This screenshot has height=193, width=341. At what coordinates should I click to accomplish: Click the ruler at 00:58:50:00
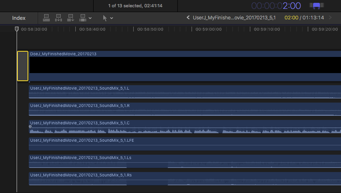tap(150, 29)
